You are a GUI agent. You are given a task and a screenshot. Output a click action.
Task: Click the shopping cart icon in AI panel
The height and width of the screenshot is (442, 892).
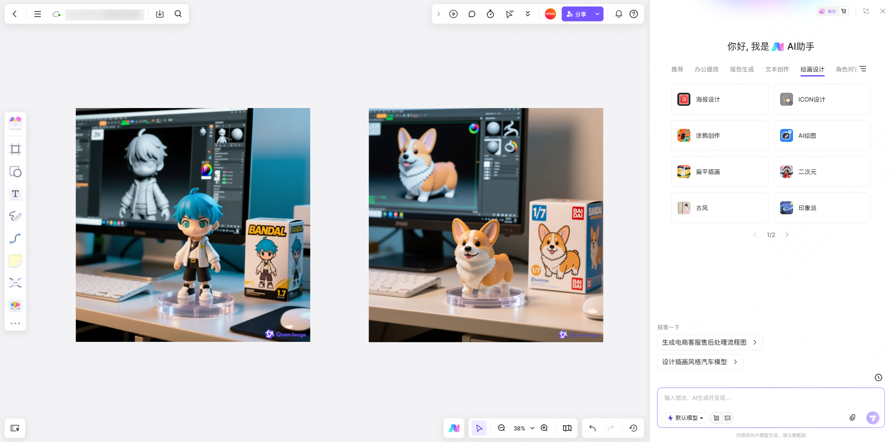pos(844,11)
